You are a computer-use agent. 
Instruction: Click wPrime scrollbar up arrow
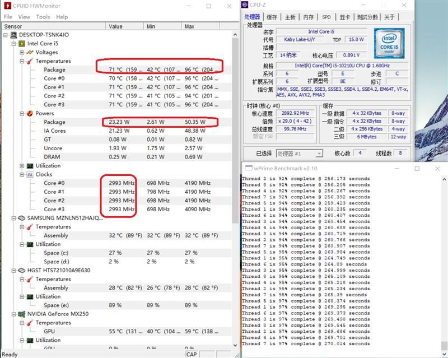[x=444, y=179]
